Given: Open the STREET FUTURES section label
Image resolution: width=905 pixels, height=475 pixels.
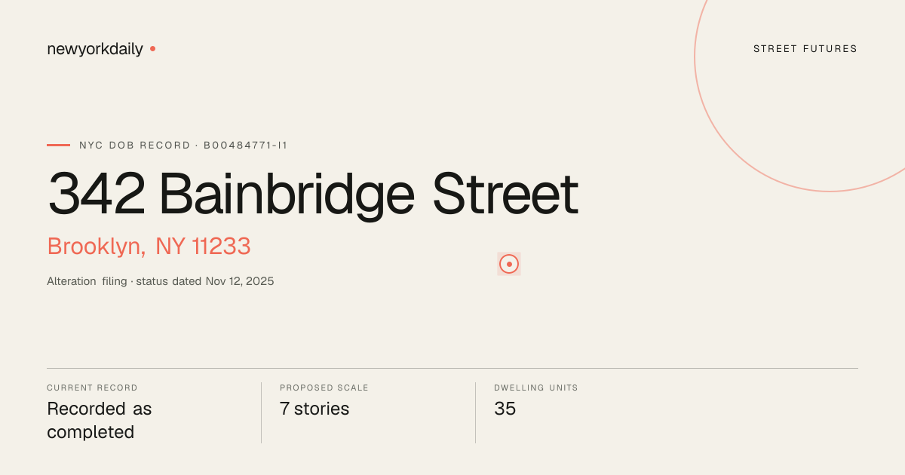Looking at the screenshot, I should (805, 49).
